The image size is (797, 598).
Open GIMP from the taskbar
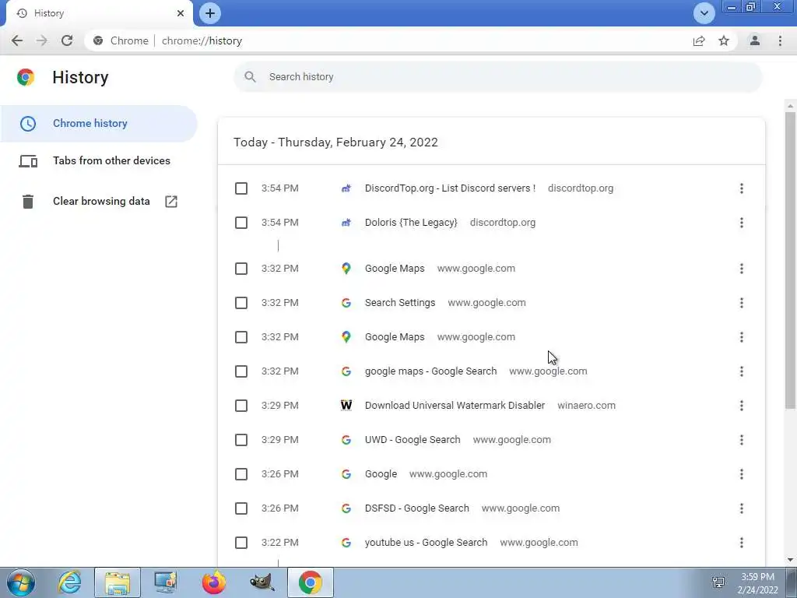coord(262,582)
